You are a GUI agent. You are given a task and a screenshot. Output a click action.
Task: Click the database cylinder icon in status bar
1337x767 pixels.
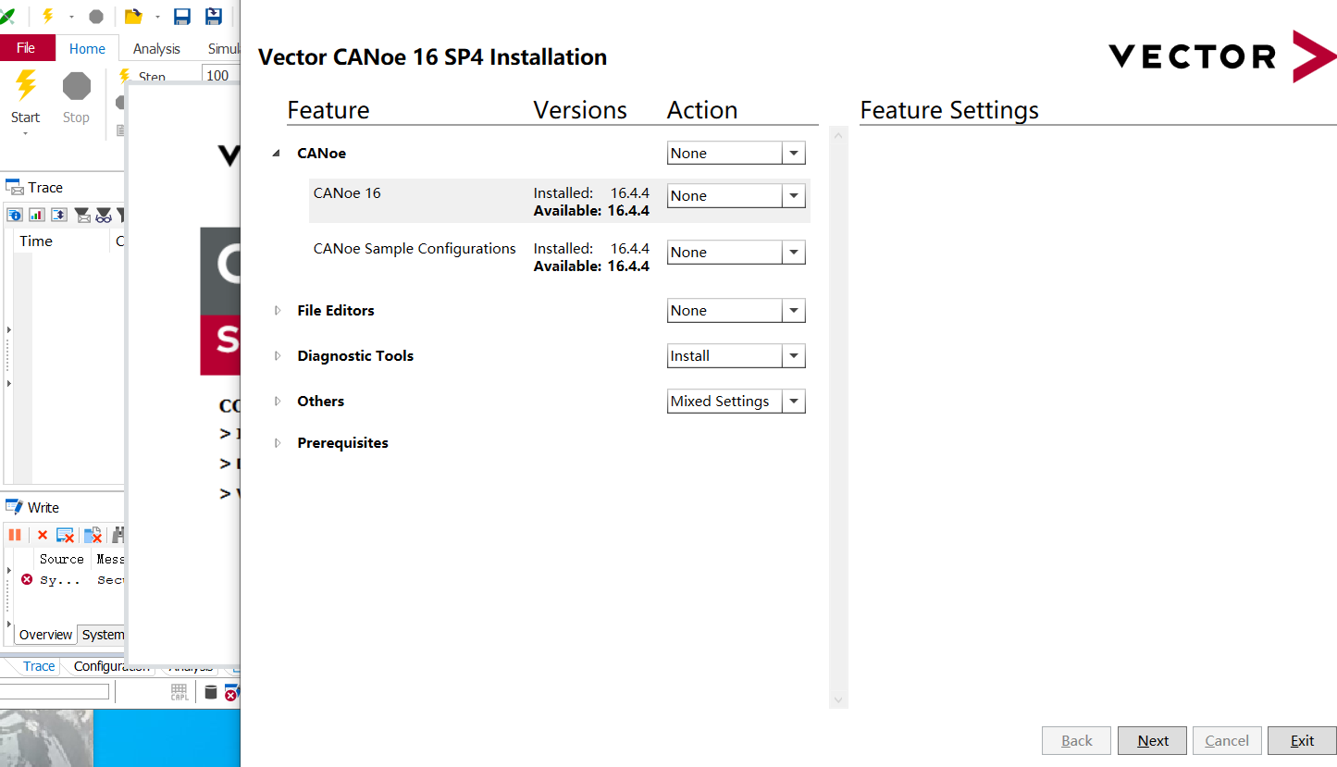[x=211, y=692]
